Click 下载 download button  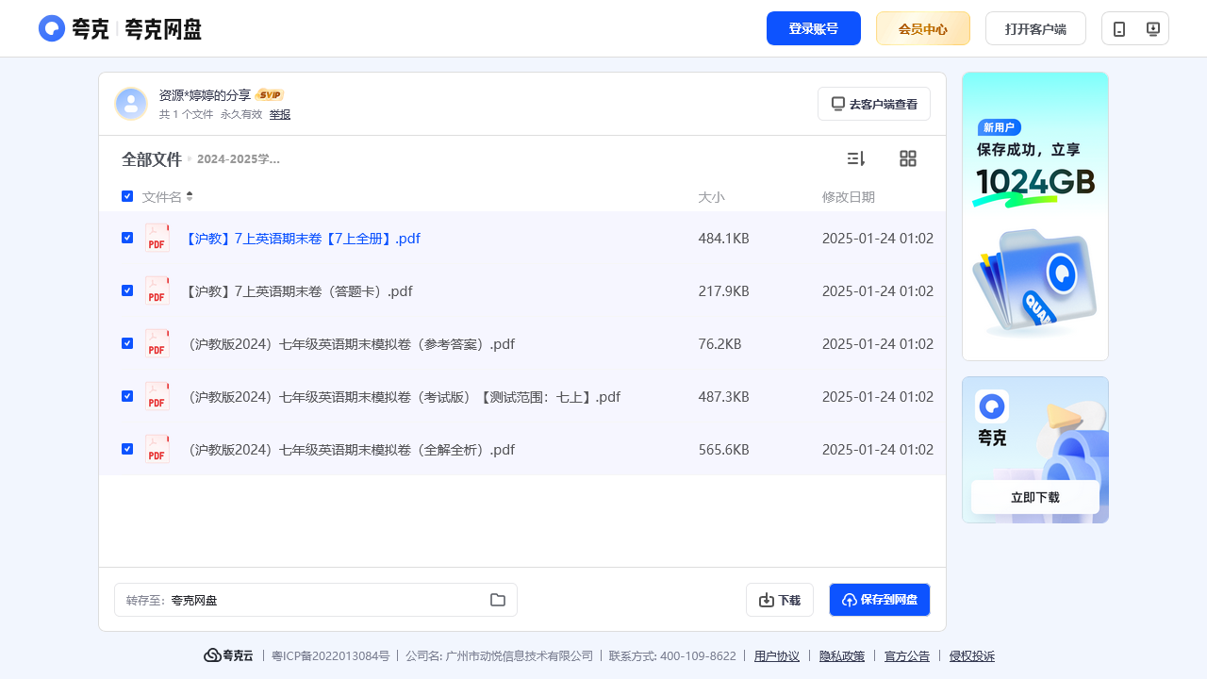780,600
